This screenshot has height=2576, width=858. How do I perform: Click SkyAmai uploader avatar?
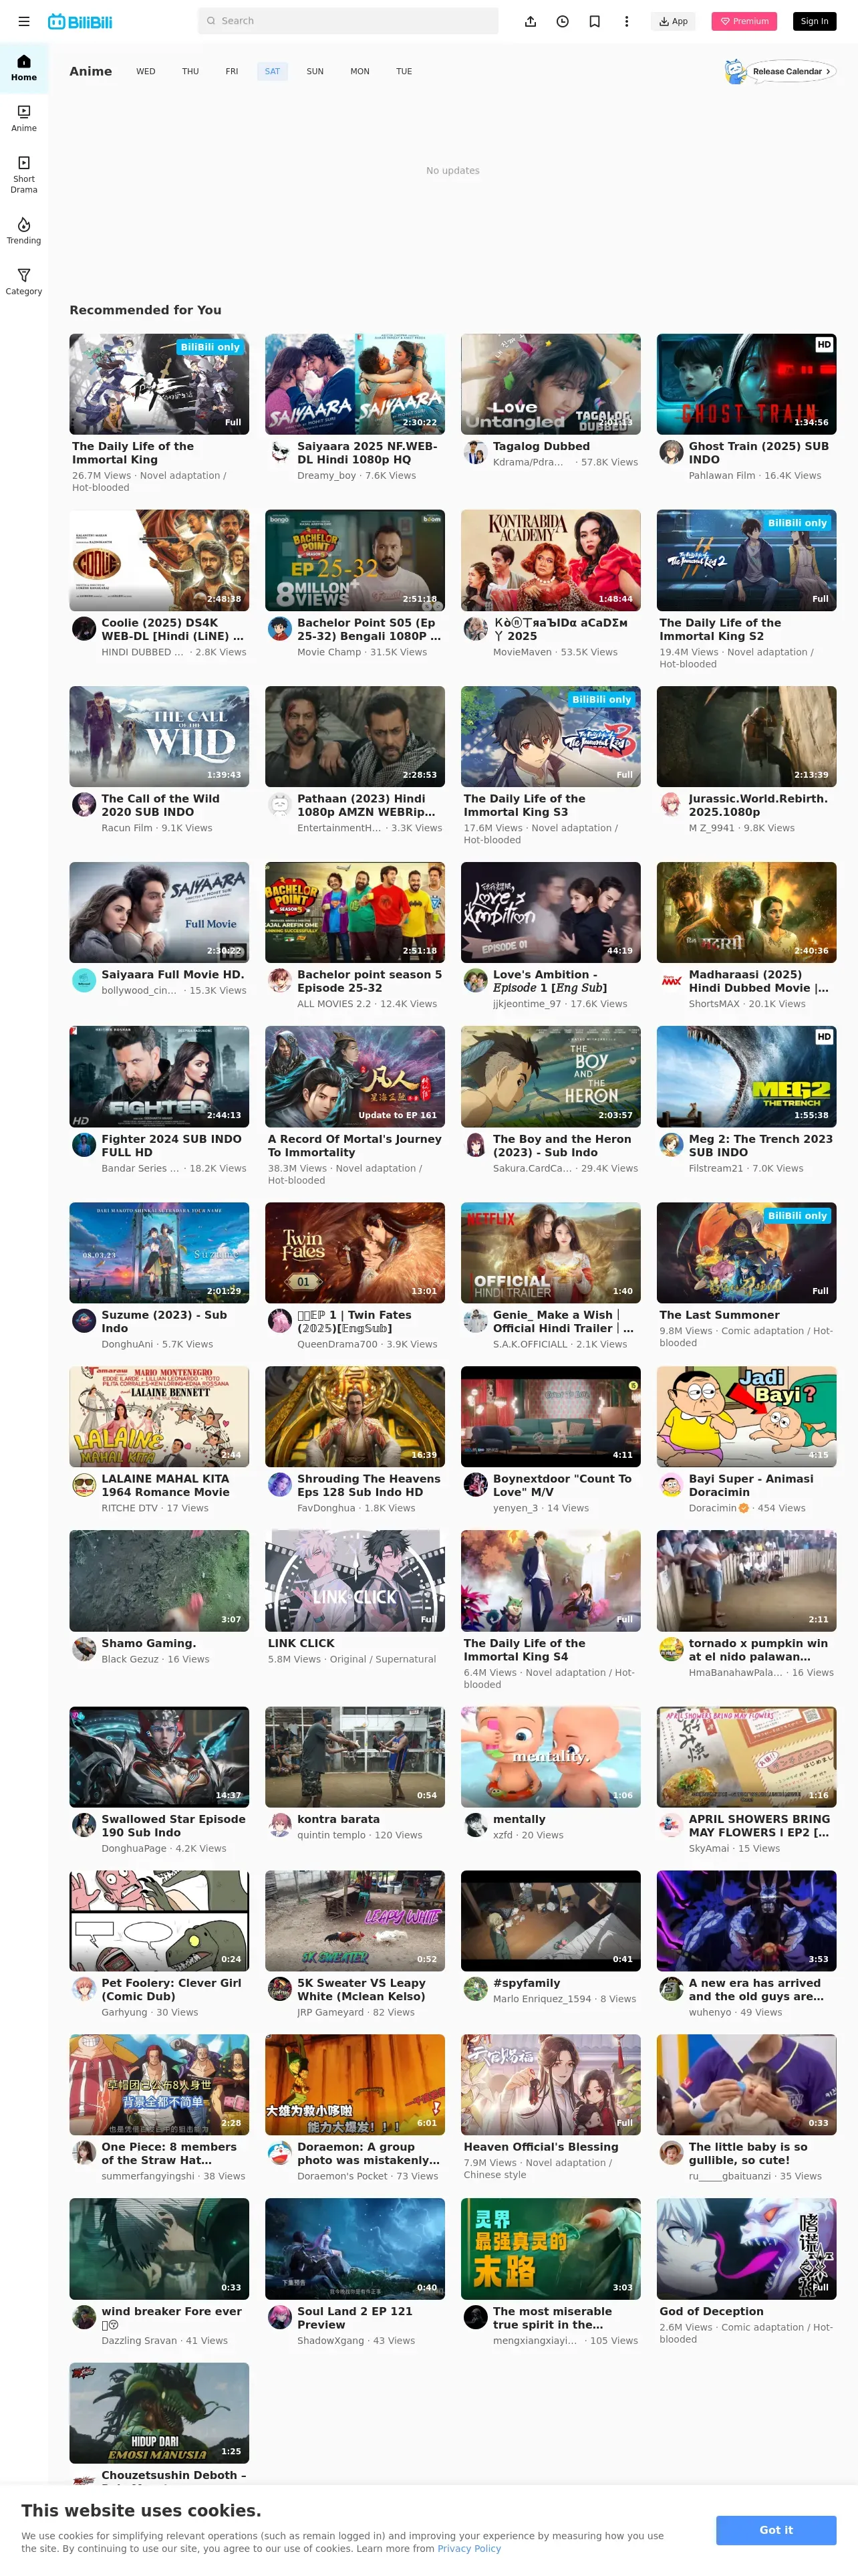(x=671, y=1825)
